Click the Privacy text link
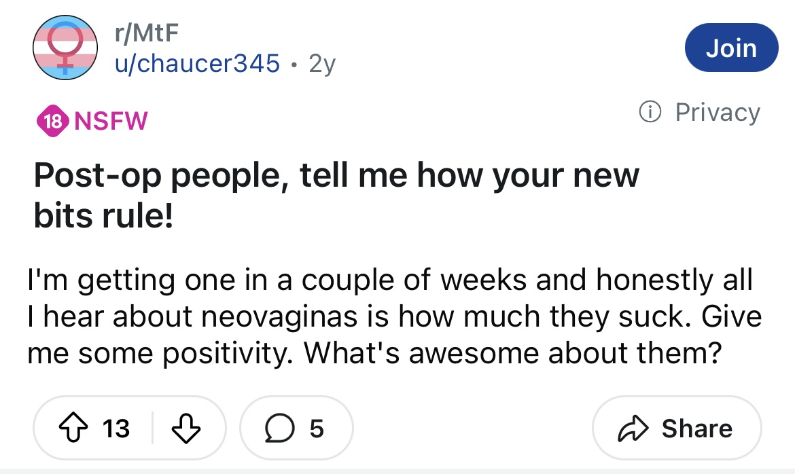The image size is (795, 474). (x=717, y=113)
